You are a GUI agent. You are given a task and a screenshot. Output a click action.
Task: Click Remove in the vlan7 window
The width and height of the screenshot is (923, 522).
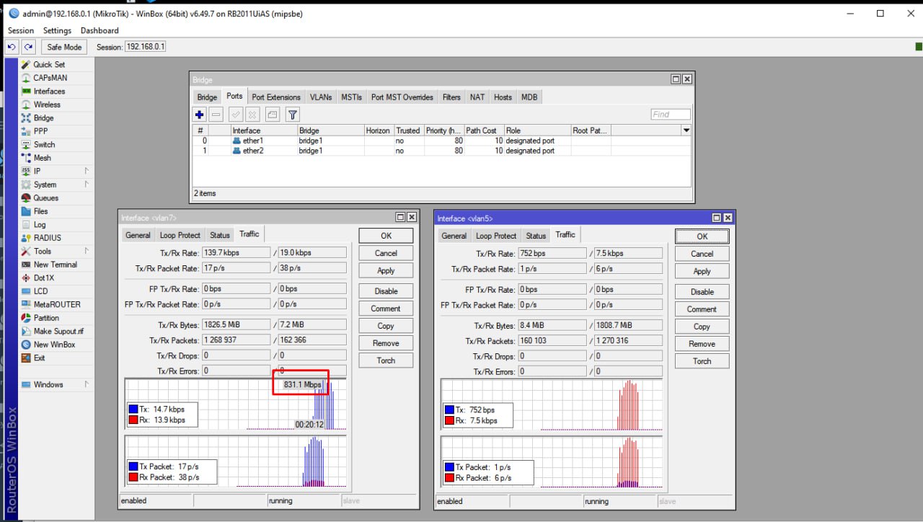(x=386, y=343)
